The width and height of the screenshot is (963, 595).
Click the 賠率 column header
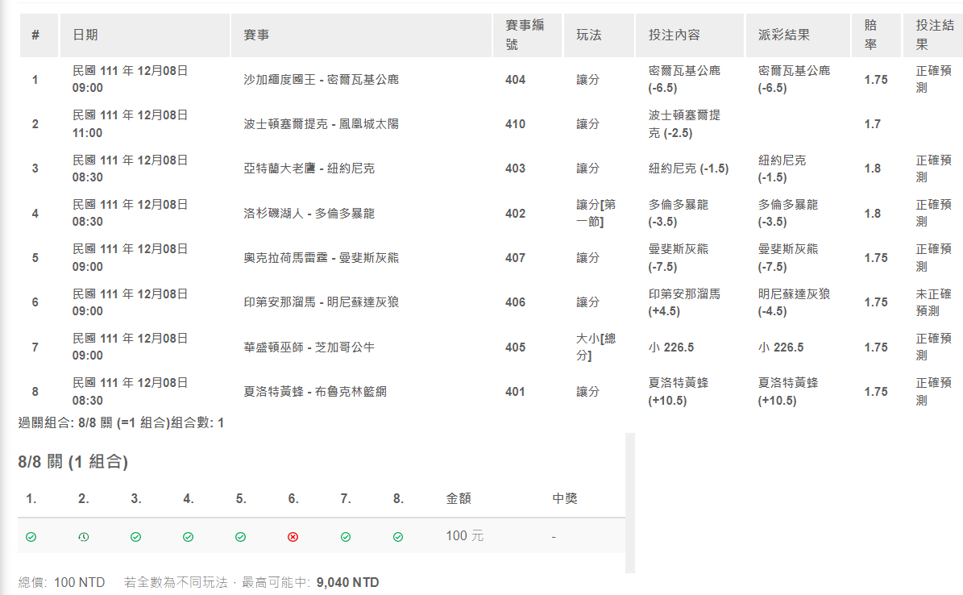pos(876,35)
